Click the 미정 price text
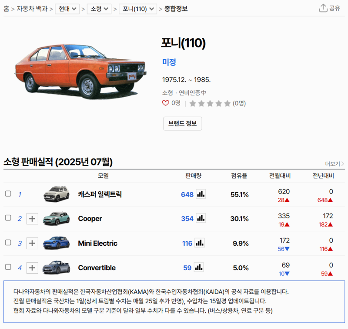 coord(169,62)
